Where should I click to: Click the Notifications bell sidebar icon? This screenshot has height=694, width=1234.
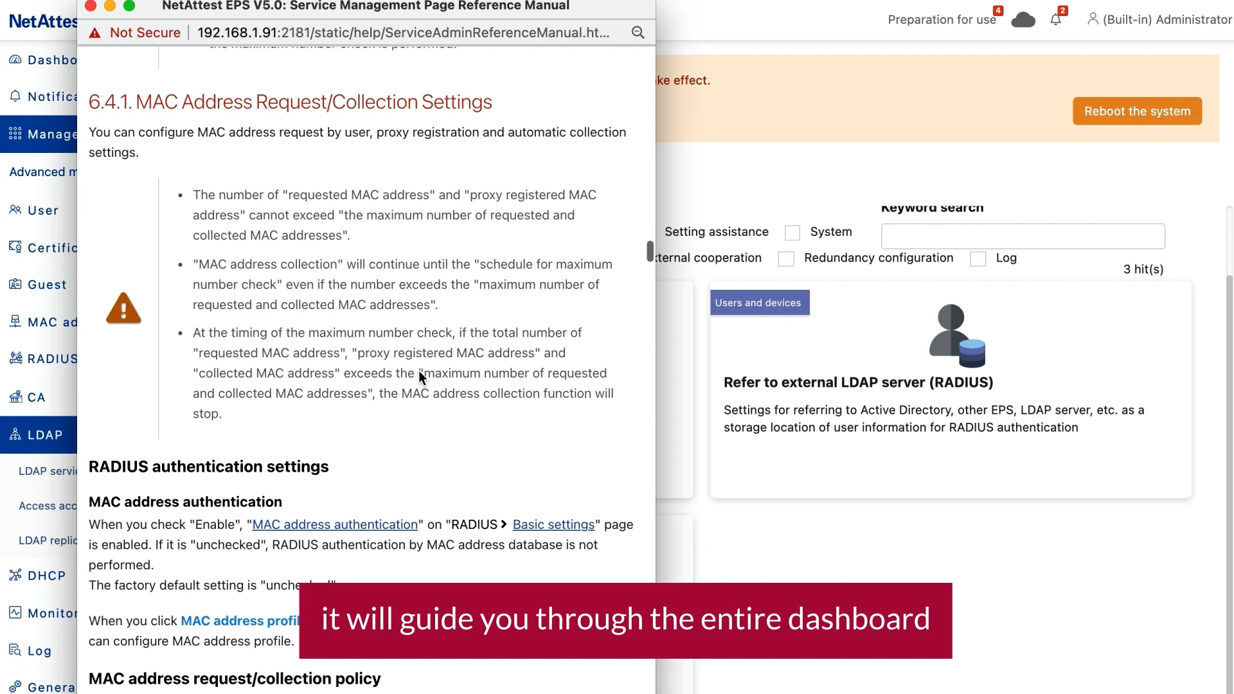click(15, 96)
